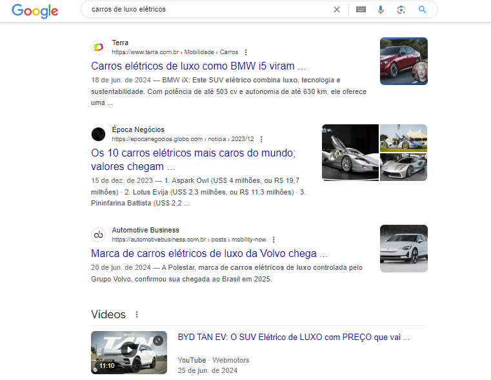Click the magnifier search button
Viewport: 491px width, 380px height.
click(423, 10)
